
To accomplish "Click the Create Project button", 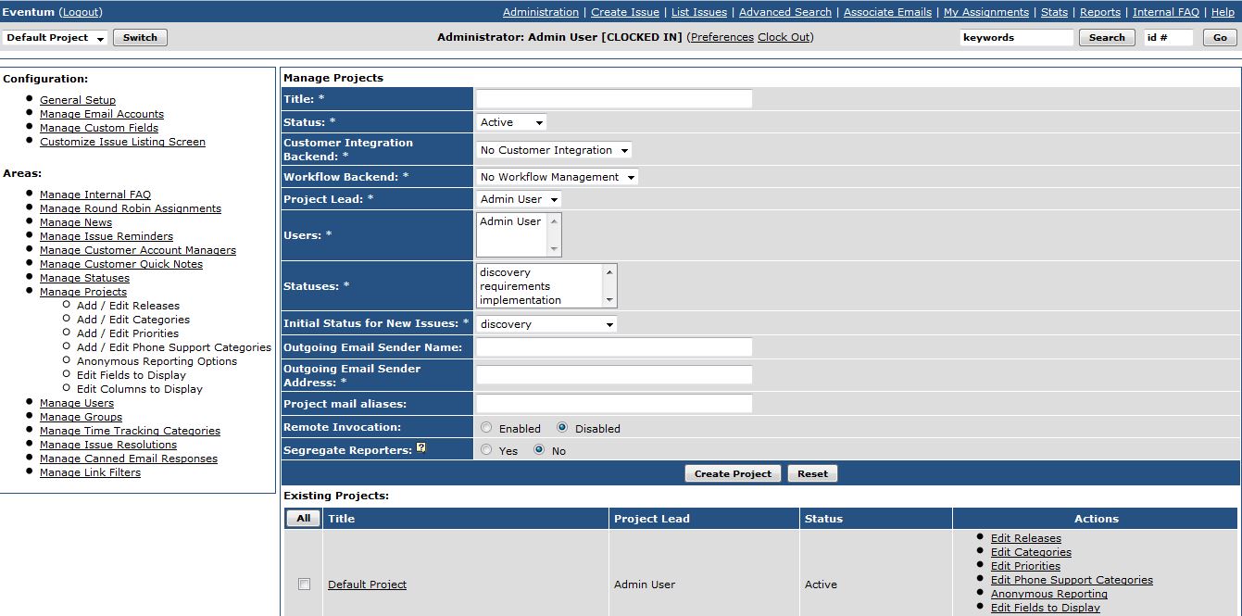I will [733, 473].
